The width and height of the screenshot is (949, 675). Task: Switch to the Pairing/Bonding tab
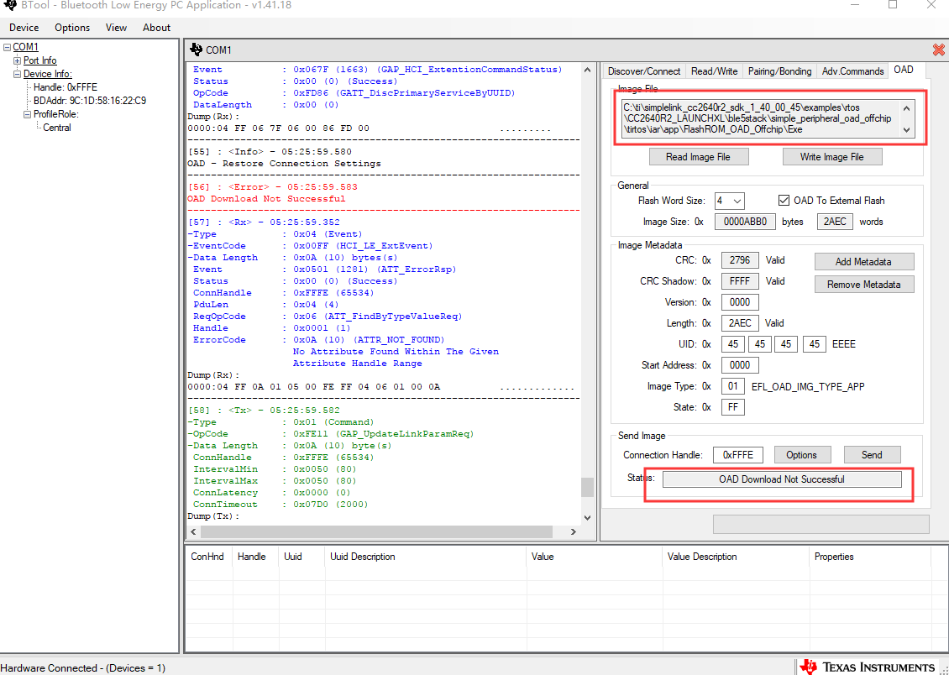pyautogui.click(x=779, y=71)
